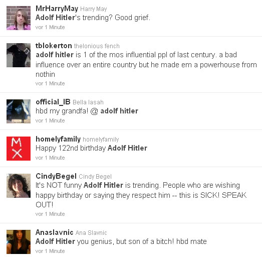Click CindyBegel's profile photo
Screen dimensions: 262x257
click(x=19, y=186)
